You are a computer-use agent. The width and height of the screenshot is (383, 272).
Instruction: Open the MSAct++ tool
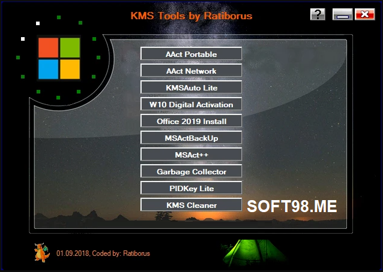191,155
